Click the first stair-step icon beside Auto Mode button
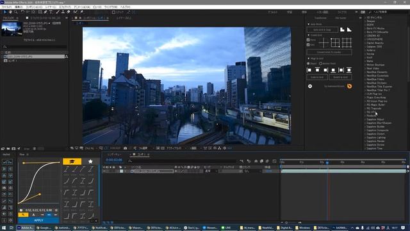 (342, 30)
